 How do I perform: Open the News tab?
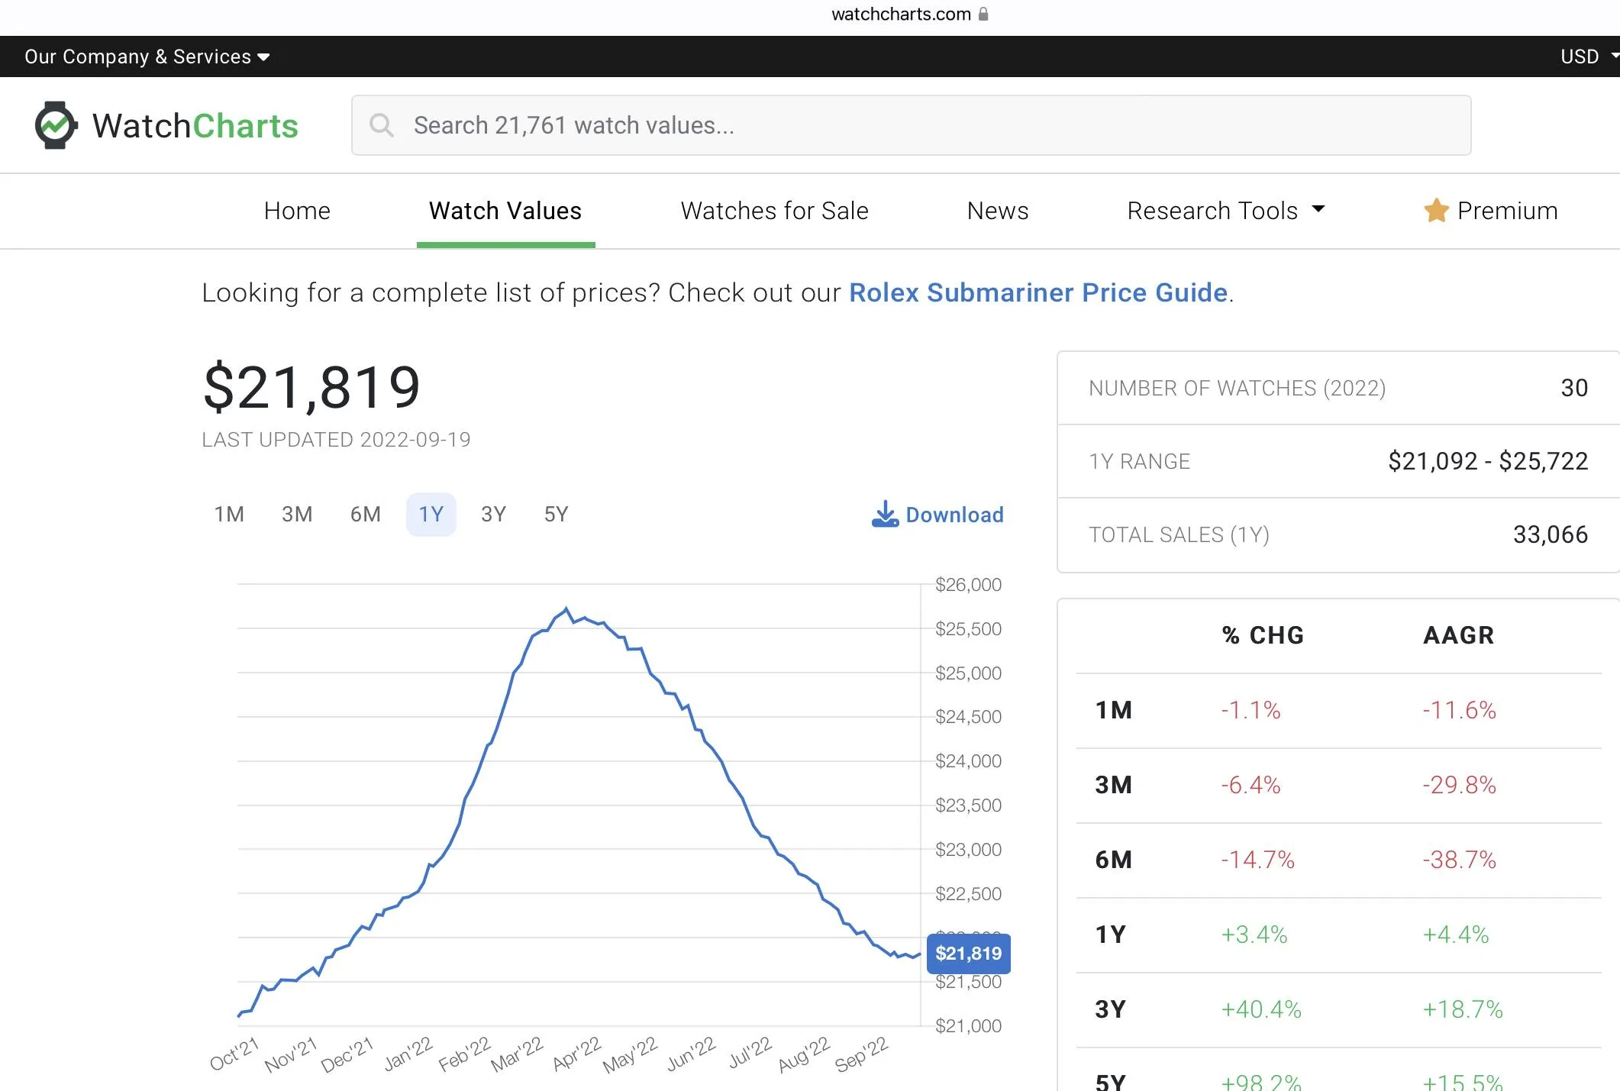998,211
